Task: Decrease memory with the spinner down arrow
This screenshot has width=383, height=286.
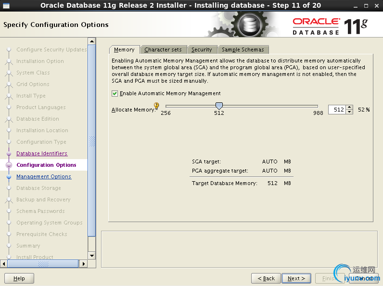Action: point(350,112)
